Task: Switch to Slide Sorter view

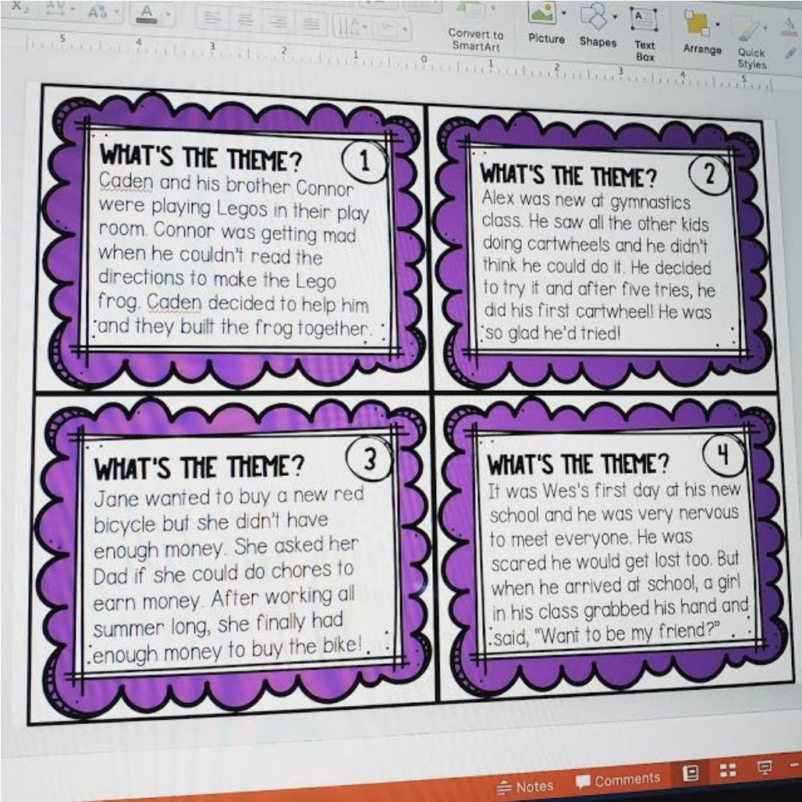Action: point(728,770)
